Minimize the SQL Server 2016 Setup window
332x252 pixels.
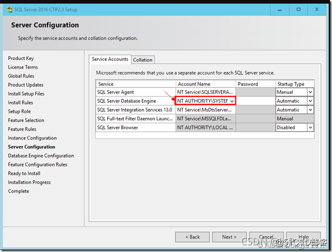point(280,10)
